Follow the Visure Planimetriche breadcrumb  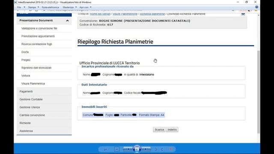coord(125,14)
